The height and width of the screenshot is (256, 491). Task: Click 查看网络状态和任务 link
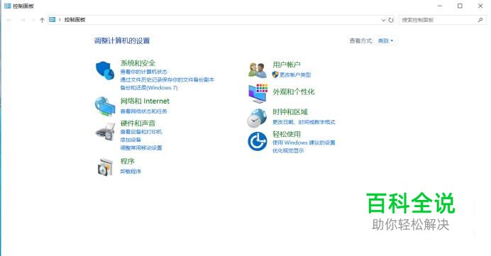[x=143, y=111]
